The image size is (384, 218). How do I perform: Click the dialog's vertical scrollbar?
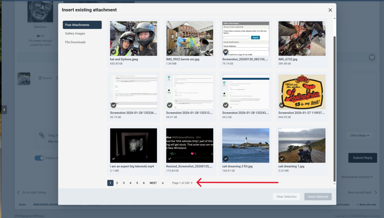pyautogui.click(x=334, y=109)
